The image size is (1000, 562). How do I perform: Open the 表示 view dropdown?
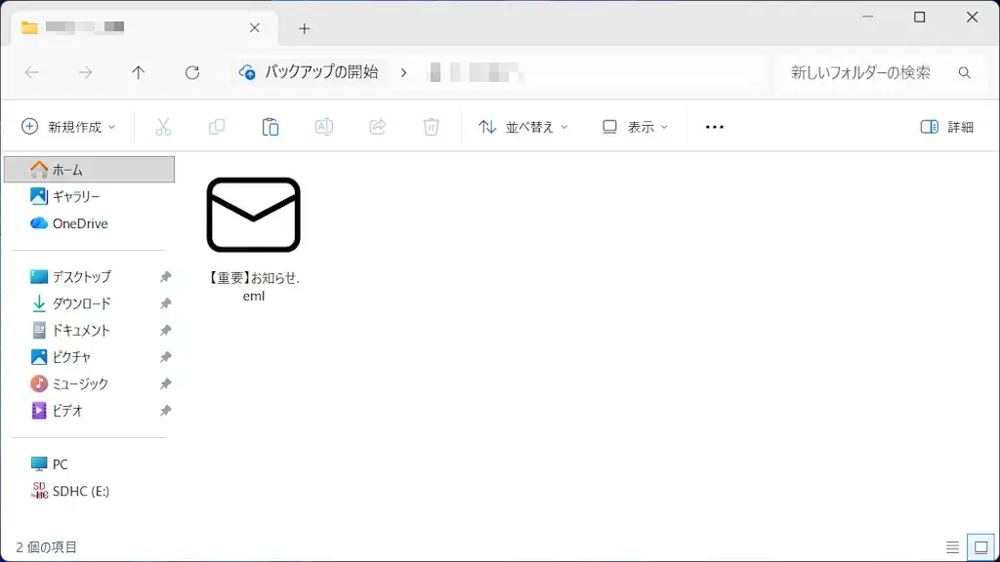tap(635, 126)
